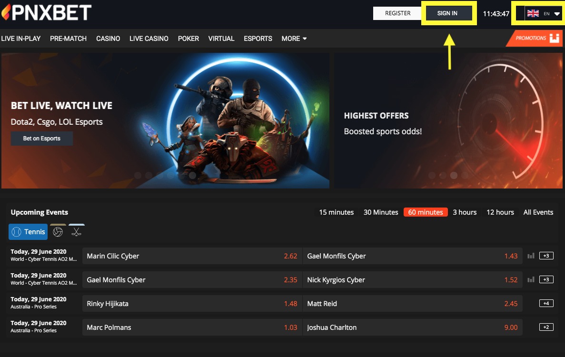Filter upcoming events to 12 hours
Screen dimensions: 565x357
click(x=500, y=212)
